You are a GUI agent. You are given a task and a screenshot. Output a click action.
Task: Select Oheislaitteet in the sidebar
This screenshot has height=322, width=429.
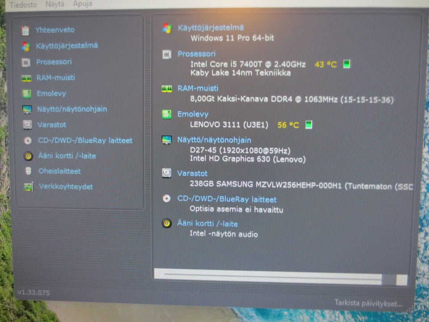59,171
